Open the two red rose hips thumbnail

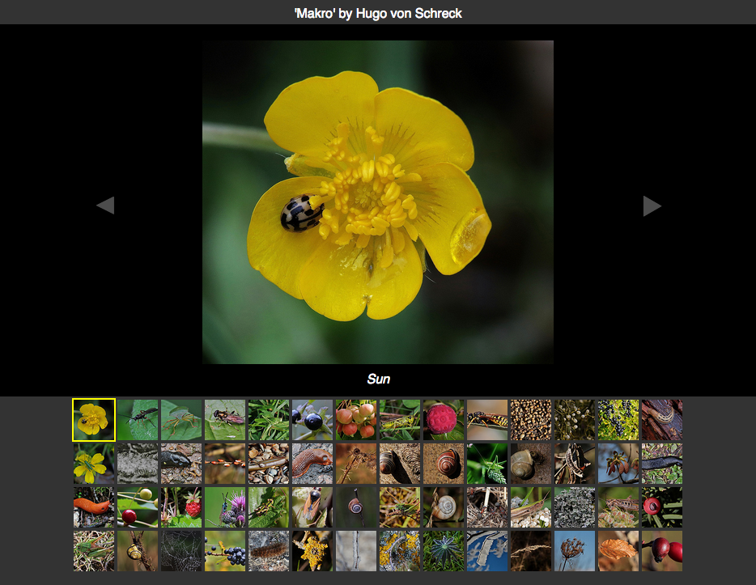coord(662,550)
